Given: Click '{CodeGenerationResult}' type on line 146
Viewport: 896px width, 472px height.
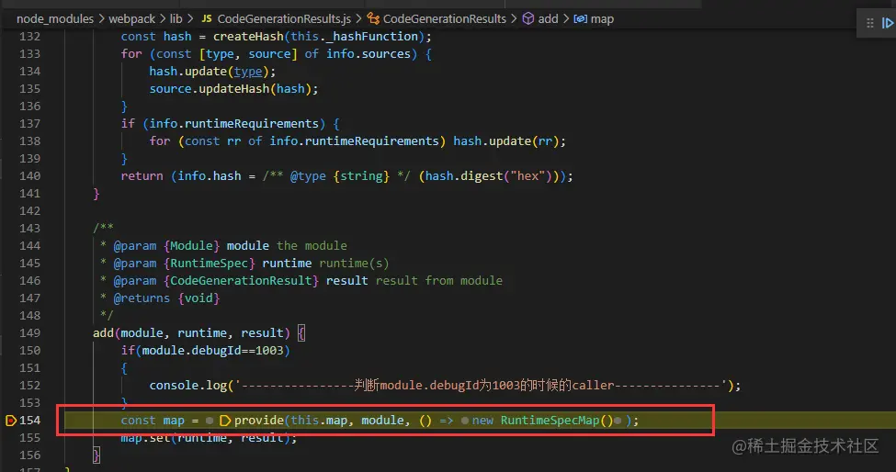Looking at the screenshot, I should [x=241, y=281].
